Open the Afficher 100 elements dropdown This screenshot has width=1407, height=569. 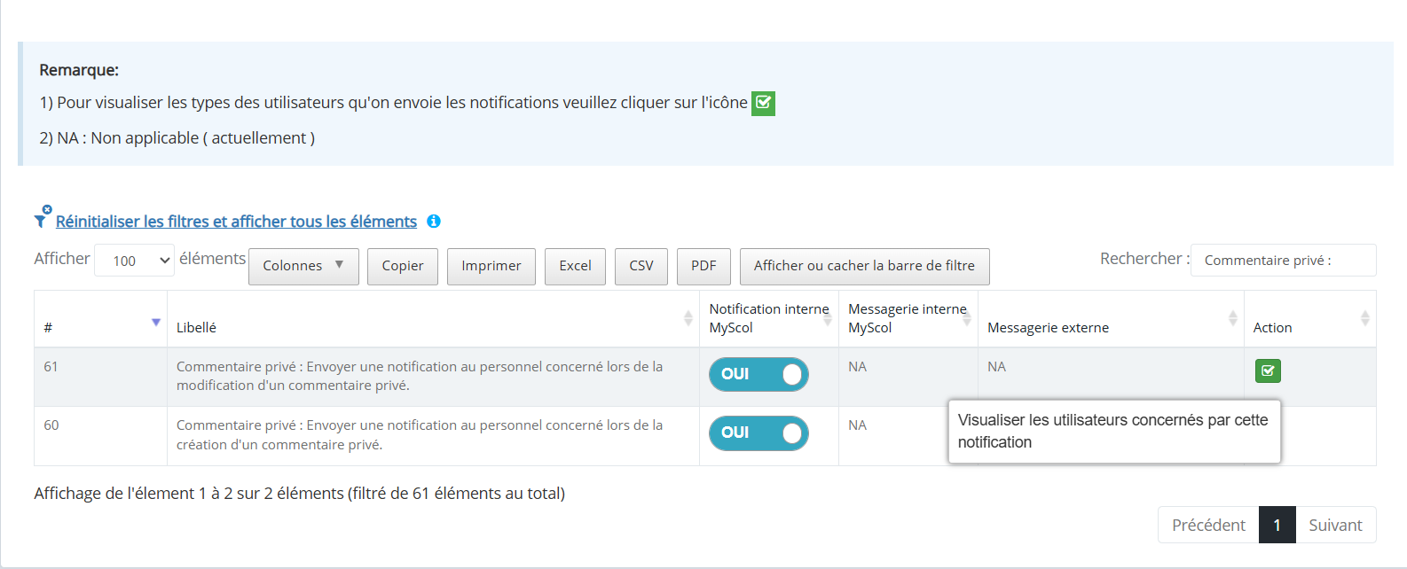pos(134,260)
